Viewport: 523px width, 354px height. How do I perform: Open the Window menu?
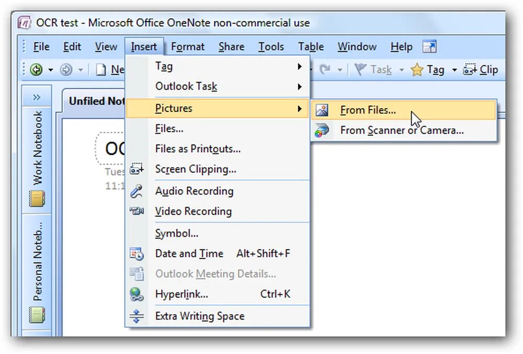coord(357,47)
